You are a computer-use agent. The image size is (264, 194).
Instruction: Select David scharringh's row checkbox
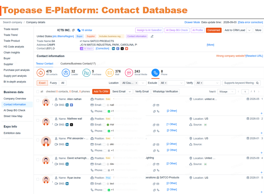coord(38,160)
